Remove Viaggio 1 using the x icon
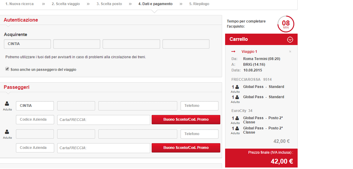The image size is (353, 169). (x=290, y=52)
